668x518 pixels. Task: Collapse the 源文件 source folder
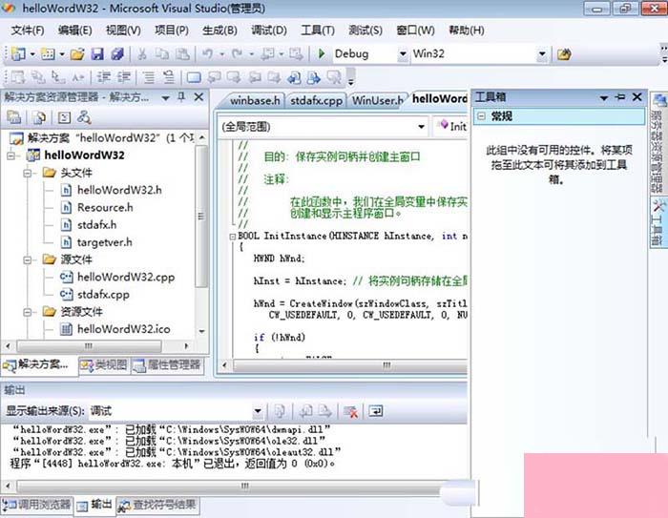pyautogui.click(x=28, y=259)
